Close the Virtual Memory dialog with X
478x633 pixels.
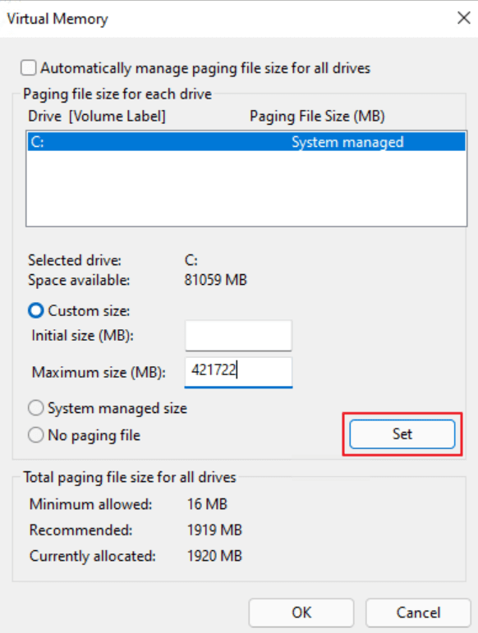point(464,18)
